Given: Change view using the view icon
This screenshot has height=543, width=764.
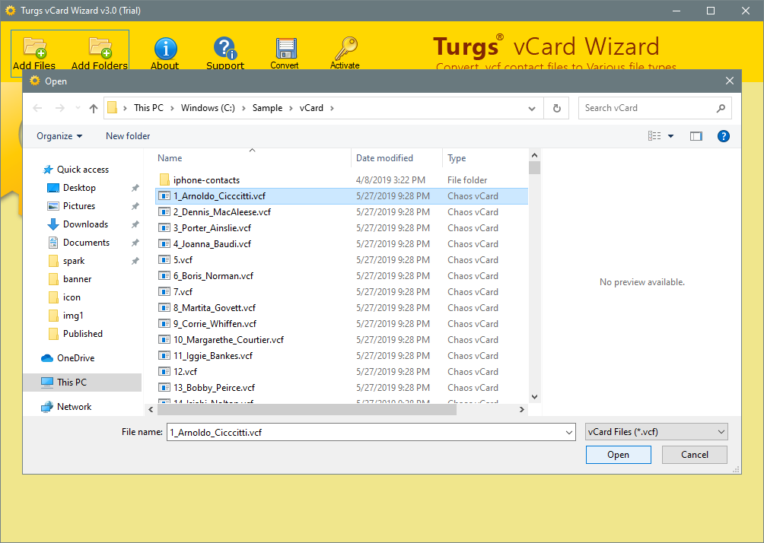Looking at the screenshot, I should coord(654,136).
